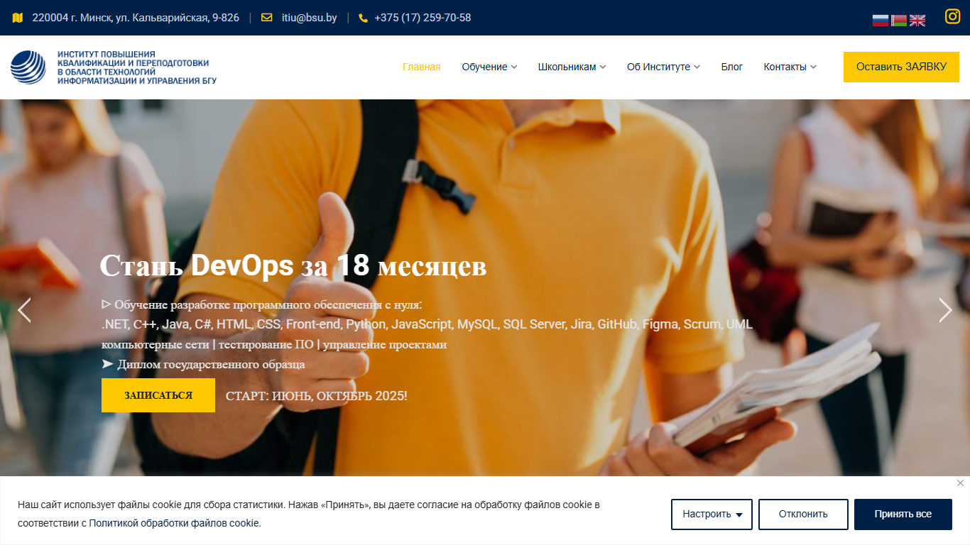Image resolution: width=970 pixels, height=545 pixels.
Task: Click the itiu@bsu.by email link
Action: click(x=309, y=18)
